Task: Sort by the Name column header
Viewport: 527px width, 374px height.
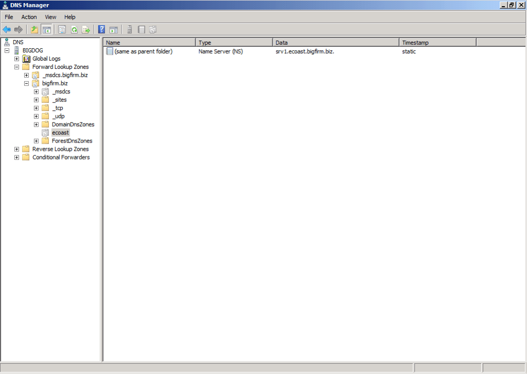Action: coord(150,43)
